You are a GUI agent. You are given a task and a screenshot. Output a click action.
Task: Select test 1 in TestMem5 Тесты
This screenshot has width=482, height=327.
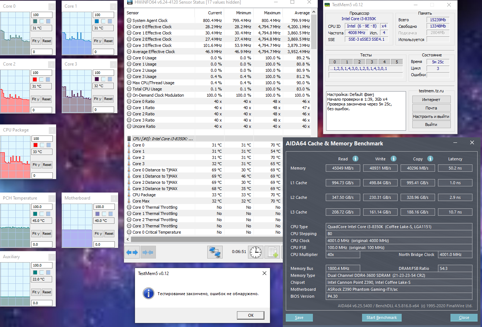pyautogui.click(x=347, y=62)
